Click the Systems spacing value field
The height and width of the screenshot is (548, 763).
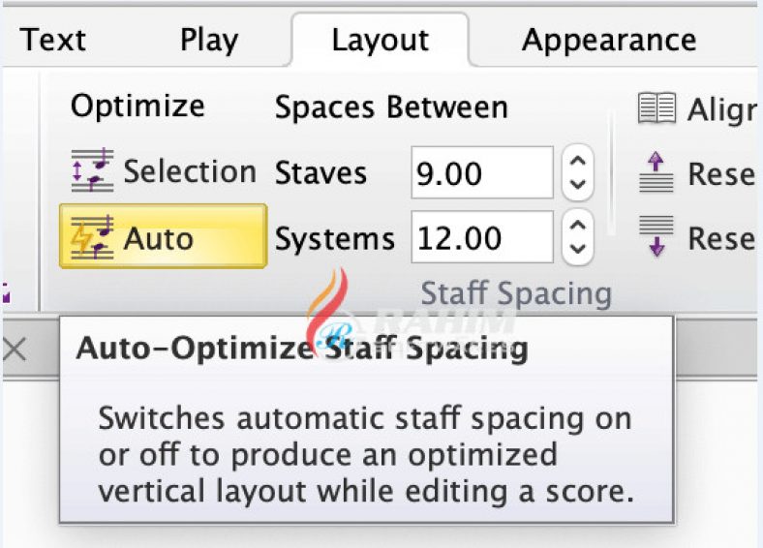(x=481, y=237)
